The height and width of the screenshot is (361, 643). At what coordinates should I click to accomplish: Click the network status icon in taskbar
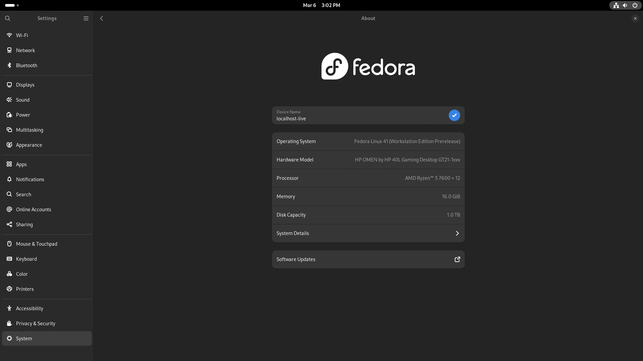coord(616,5)
